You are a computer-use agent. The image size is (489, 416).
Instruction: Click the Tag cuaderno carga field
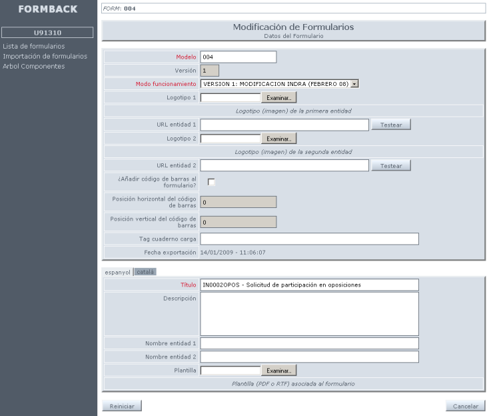[309, 239]
